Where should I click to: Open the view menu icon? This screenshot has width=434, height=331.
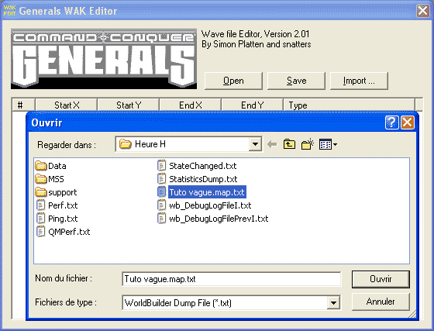[x=328, y=144]
